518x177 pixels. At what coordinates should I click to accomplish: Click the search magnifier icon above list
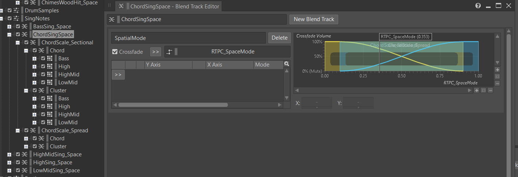(287, 64)
